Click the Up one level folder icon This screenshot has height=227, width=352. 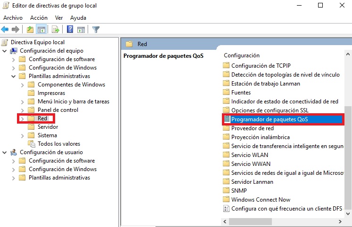coord(30,30)
